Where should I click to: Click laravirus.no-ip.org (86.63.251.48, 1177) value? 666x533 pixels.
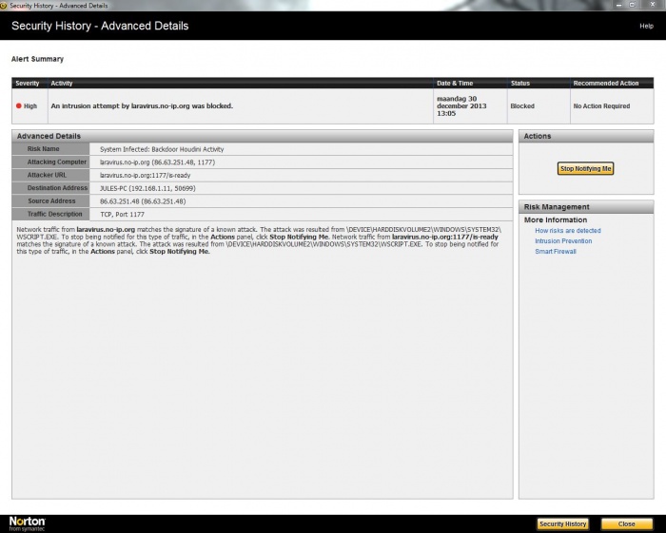coord(158,162)
